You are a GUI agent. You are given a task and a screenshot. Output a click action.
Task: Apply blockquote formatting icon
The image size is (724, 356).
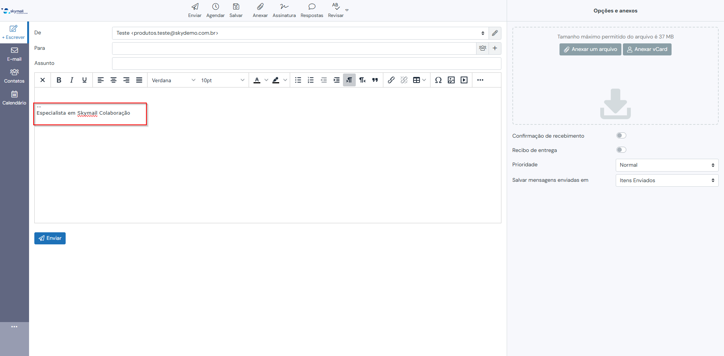(x=375, y=80)
